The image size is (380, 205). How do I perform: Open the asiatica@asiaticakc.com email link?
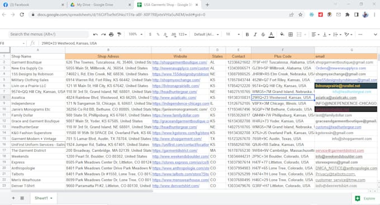336,98
